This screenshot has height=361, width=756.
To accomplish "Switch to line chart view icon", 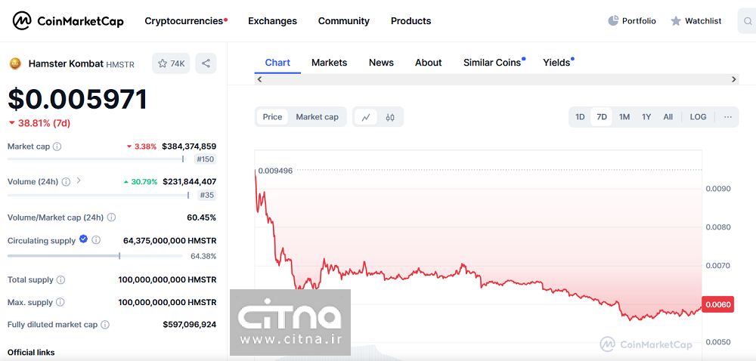I will tap(366, 117).
